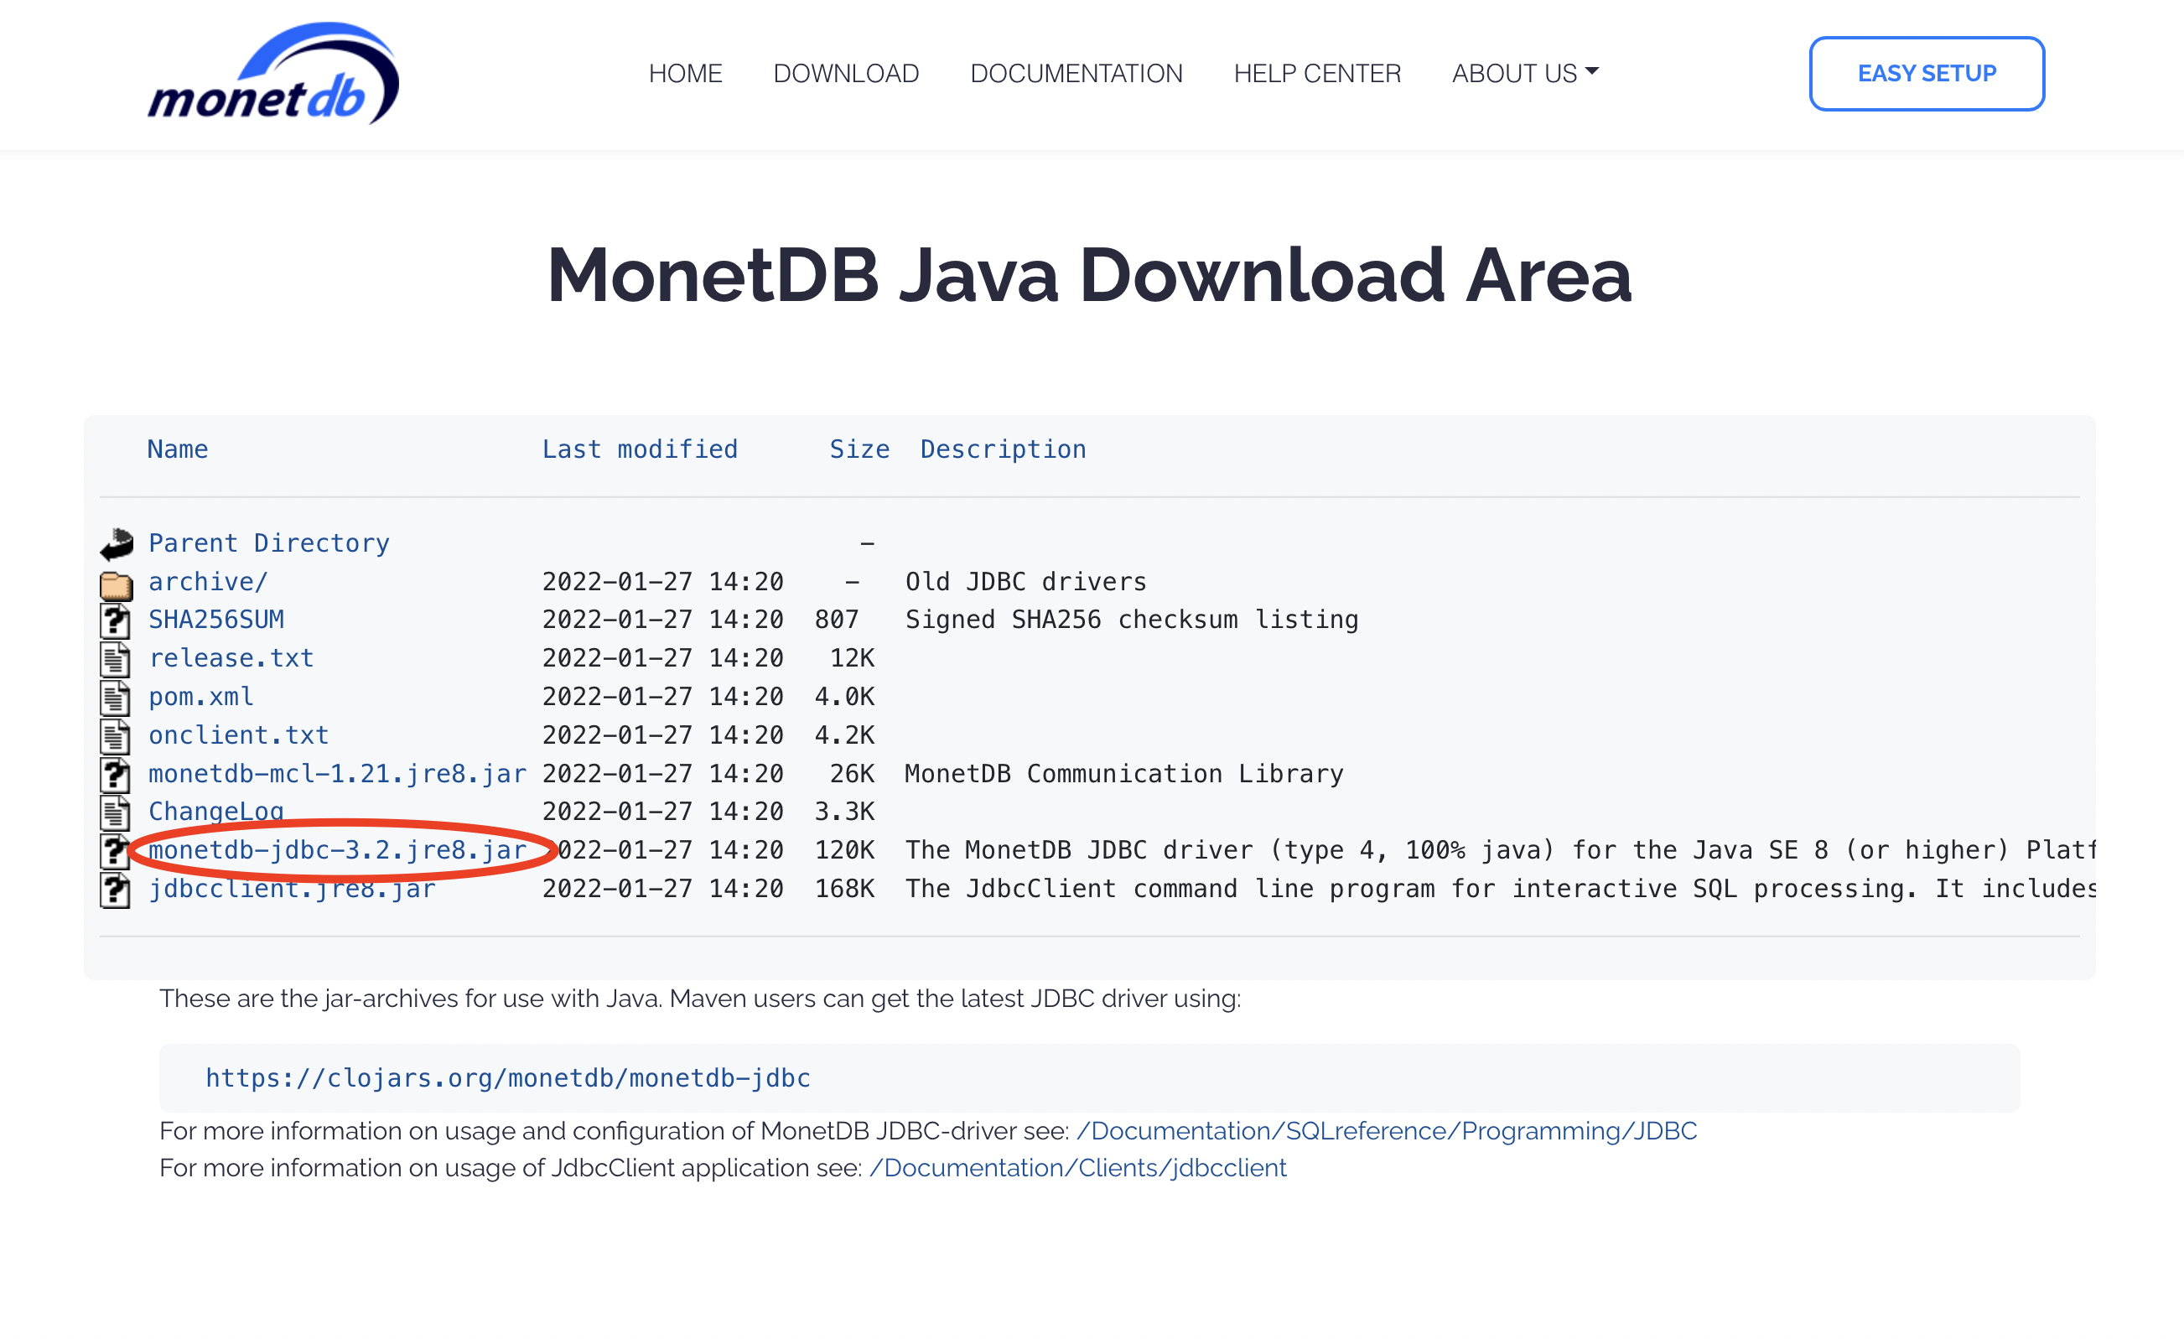Download monetdb-jdbc-3.2.jre8.jar file
Image resolution: width=2184 pixels, height=1339 pixels.
tap(337, 851)
